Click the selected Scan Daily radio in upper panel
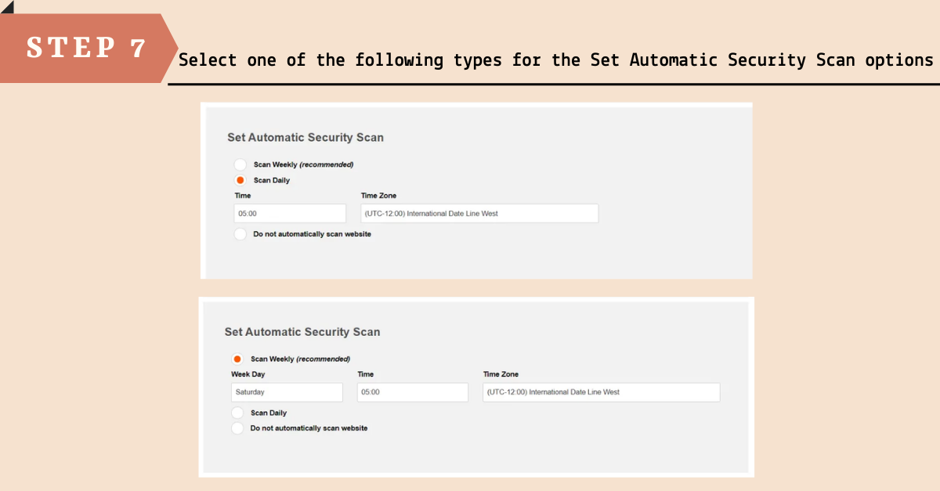The image size is (940, 491). [x=240, y=180]
